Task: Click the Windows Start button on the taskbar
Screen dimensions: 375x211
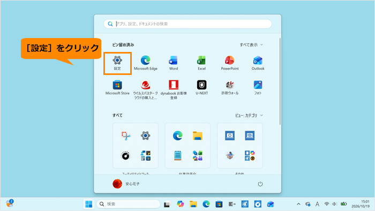Action: (x=89, y=204)
